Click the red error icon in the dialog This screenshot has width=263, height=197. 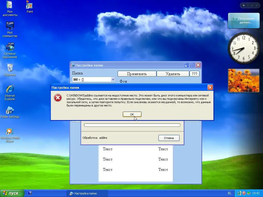click(58, 98)
